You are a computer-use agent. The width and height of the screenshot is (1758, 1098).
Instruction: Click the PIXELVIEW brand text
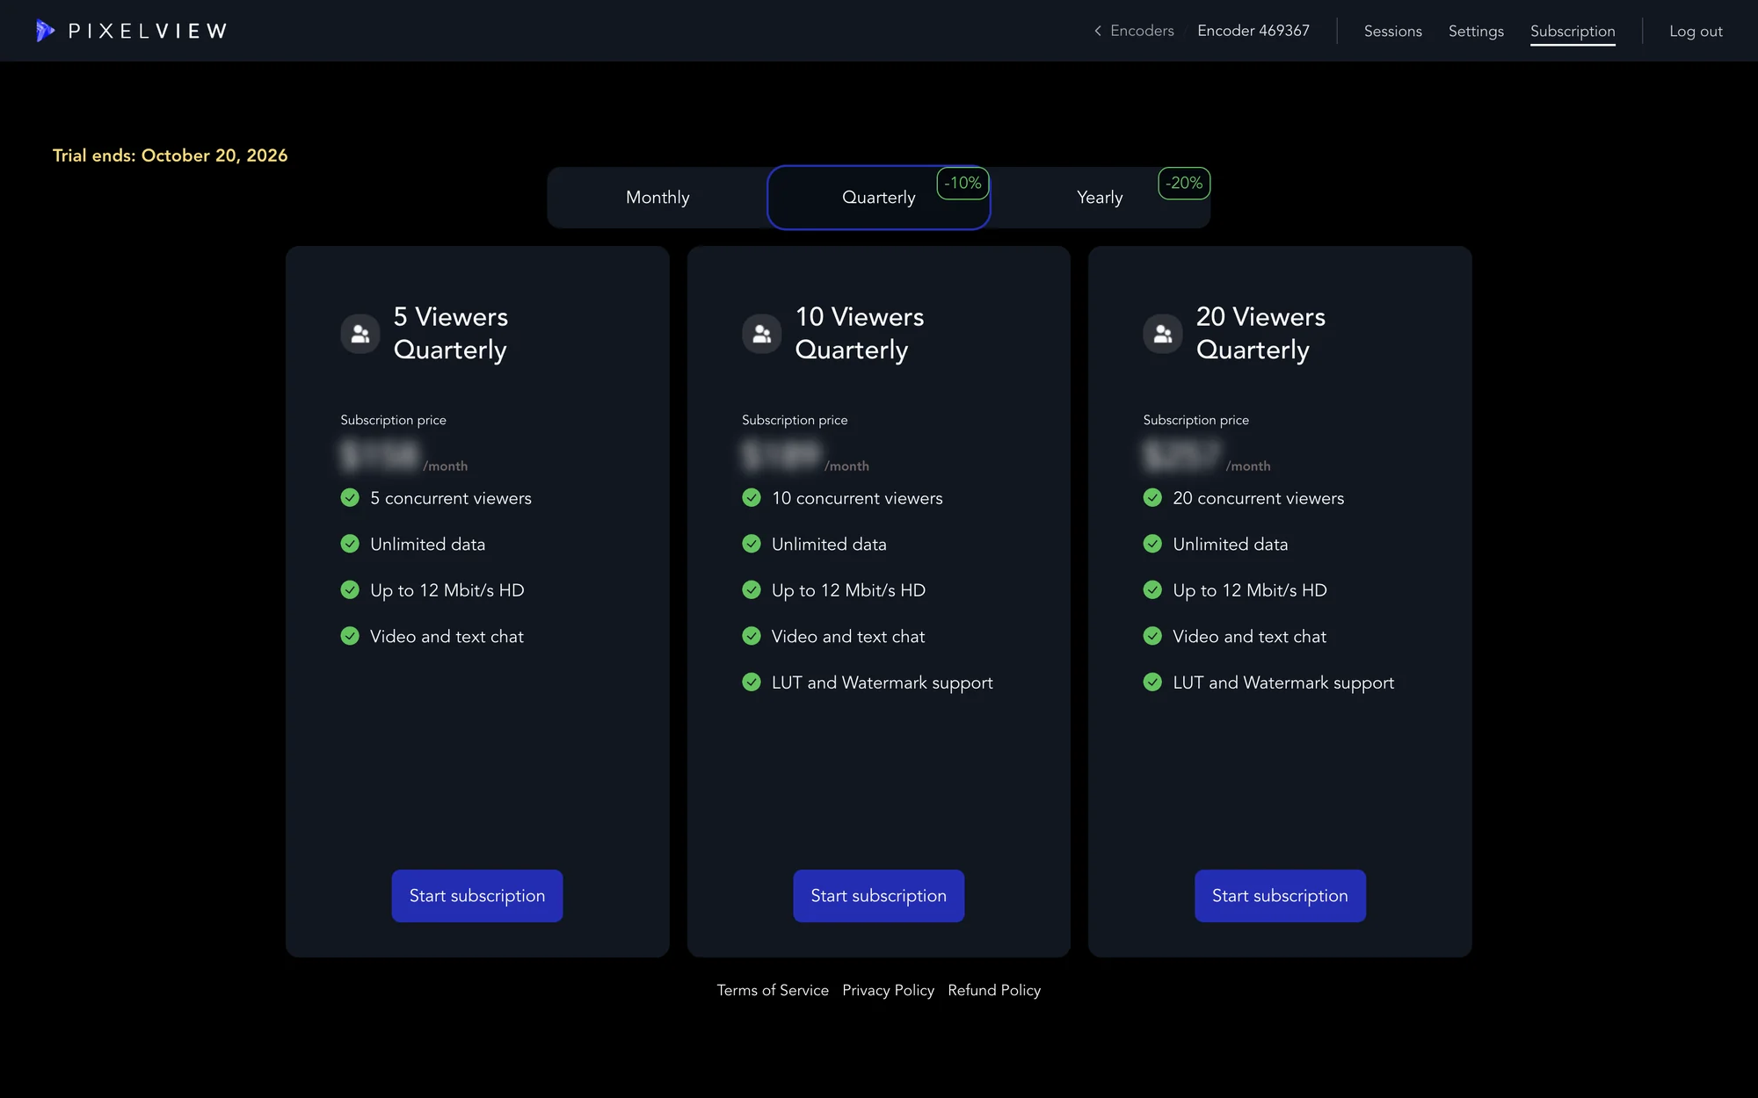148,31
